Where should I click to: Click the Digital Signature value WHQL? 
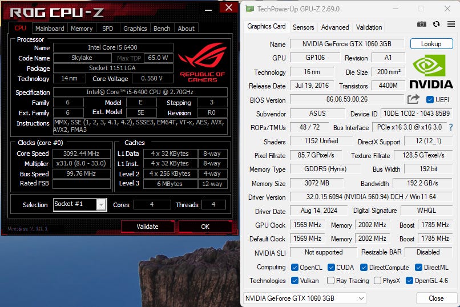(x=426, y=211)
